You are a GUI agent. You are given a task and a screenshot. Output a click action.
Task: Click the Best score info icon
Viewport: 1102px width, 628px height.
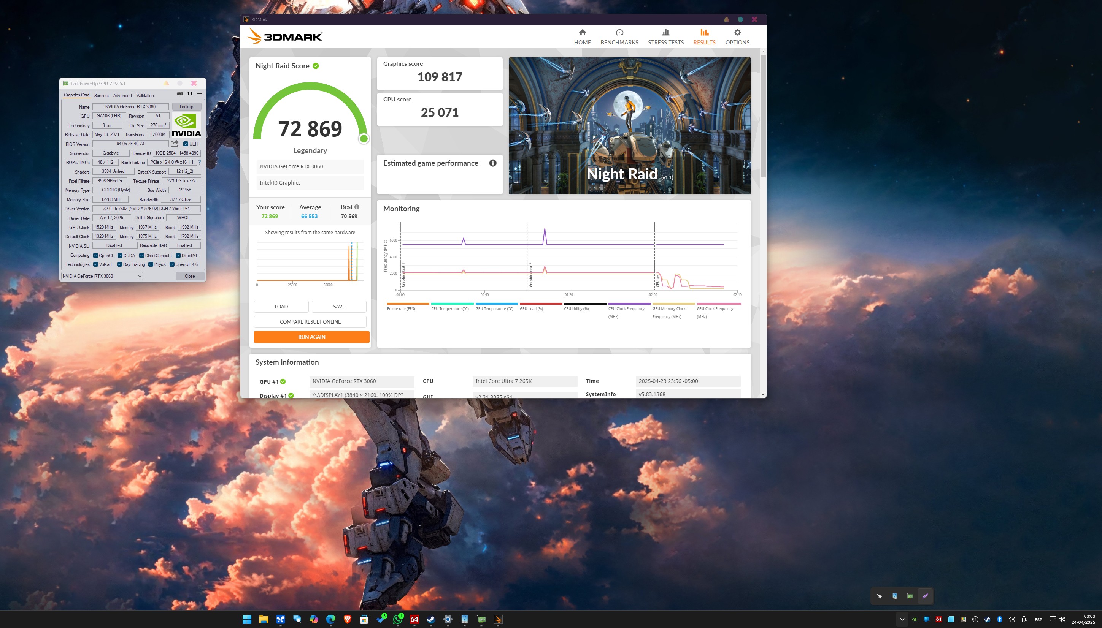pyautogui.click(x=357, y=207)
